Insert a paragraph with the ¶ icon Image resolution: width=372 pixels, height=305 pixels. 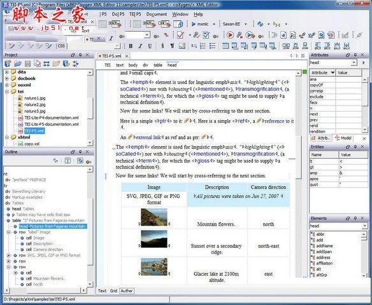click(172, 46)
